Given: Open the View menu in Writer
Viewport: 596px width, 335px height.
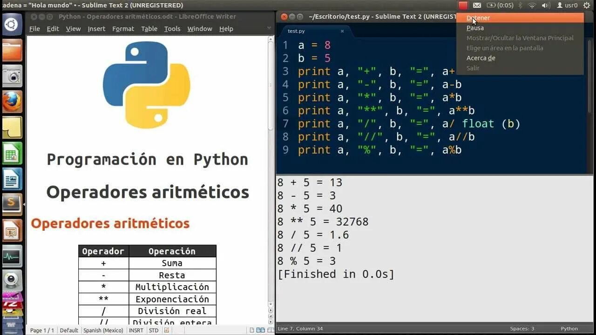Looking at the screenshot, I should pyautogui.click(x=73, y=29).
